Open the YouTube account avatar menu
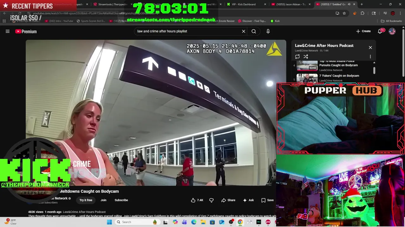Viewport: 405px width, 227px height. tap(392, 31)
